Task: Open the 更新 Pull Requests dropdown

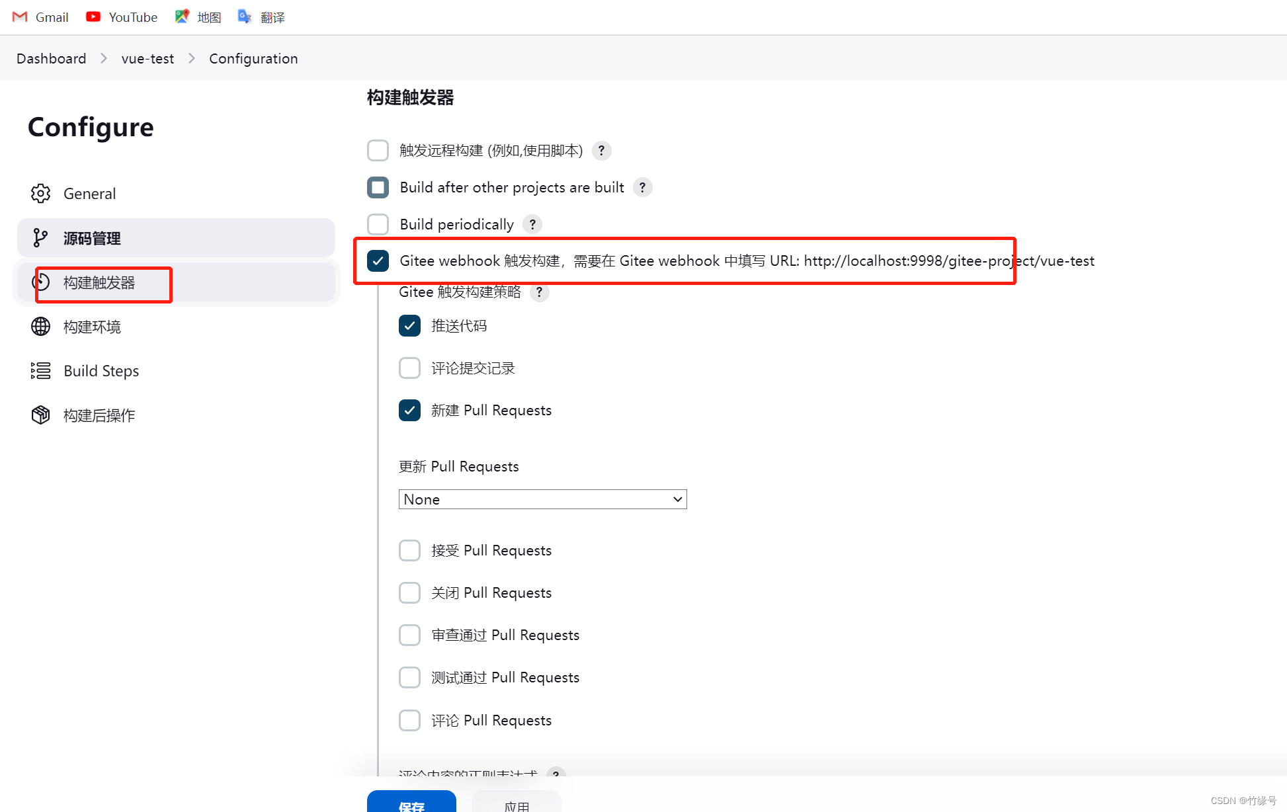Action: 542,500
